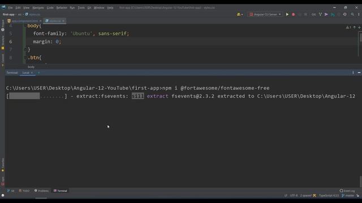
Task: Click the src breadcrumb in navigation bar
Action: (19, 14)
